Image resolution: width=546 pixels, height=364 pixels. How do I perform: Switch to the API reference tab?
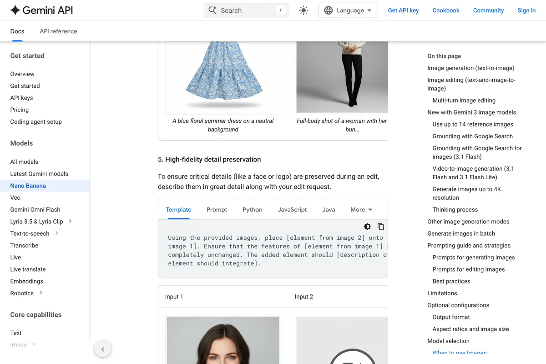(58, 31)
